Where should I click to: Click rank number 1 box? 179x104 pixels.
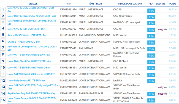coord(3,10)
